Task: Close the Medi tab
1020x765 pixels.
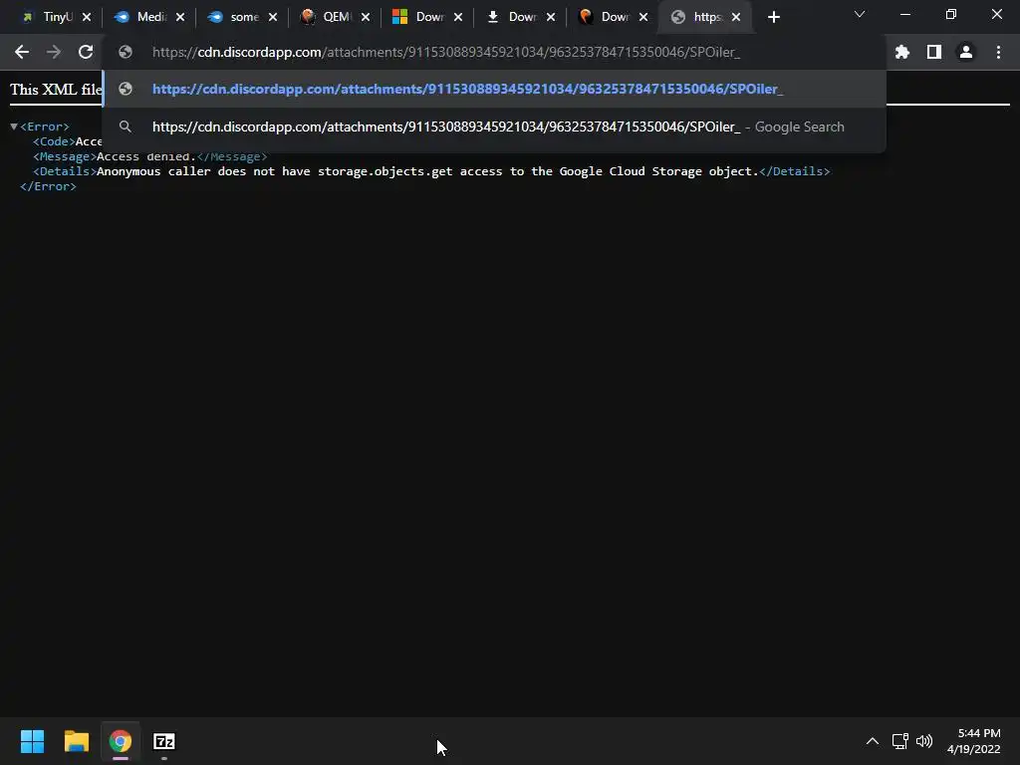Action: point(180,17)
